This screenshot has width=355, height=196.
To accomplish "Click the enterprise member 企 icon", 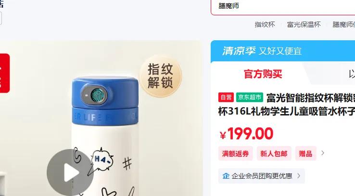I will point(226,176).
